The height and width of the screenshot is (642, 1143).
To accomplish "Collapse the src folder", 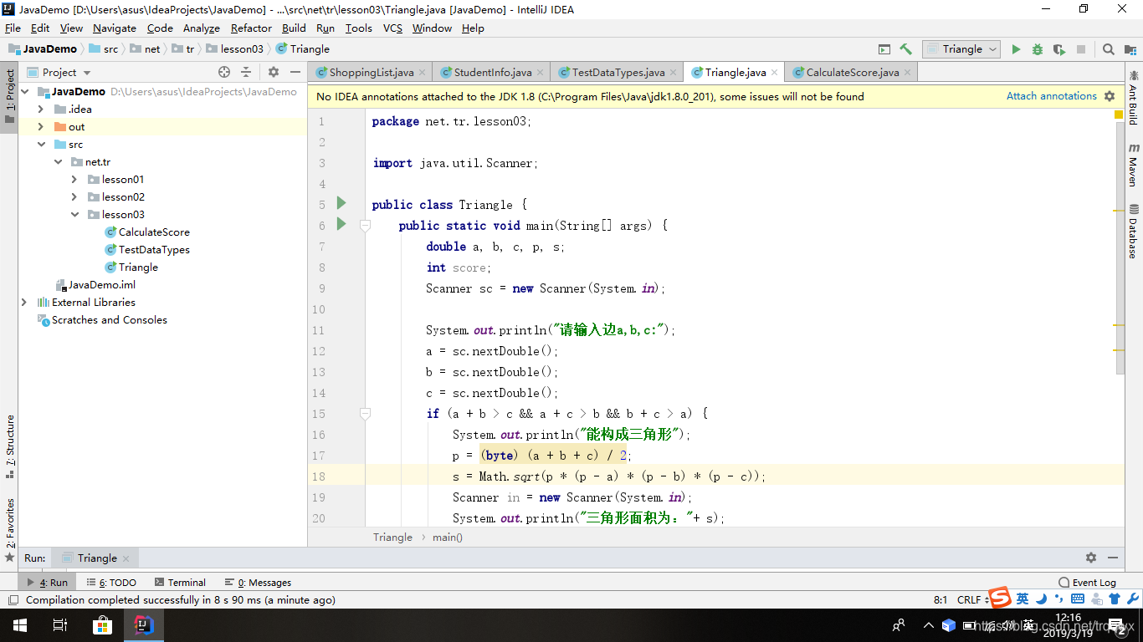I will (41, 145).
